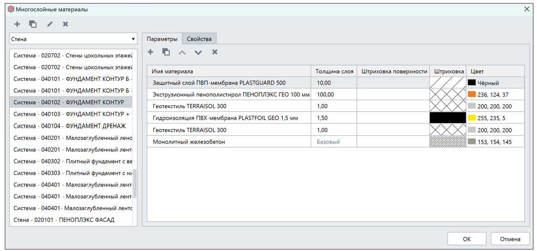This screenshot has height=251, width=537.
Task: Confirm with the OK button
Action: (467, 239)
